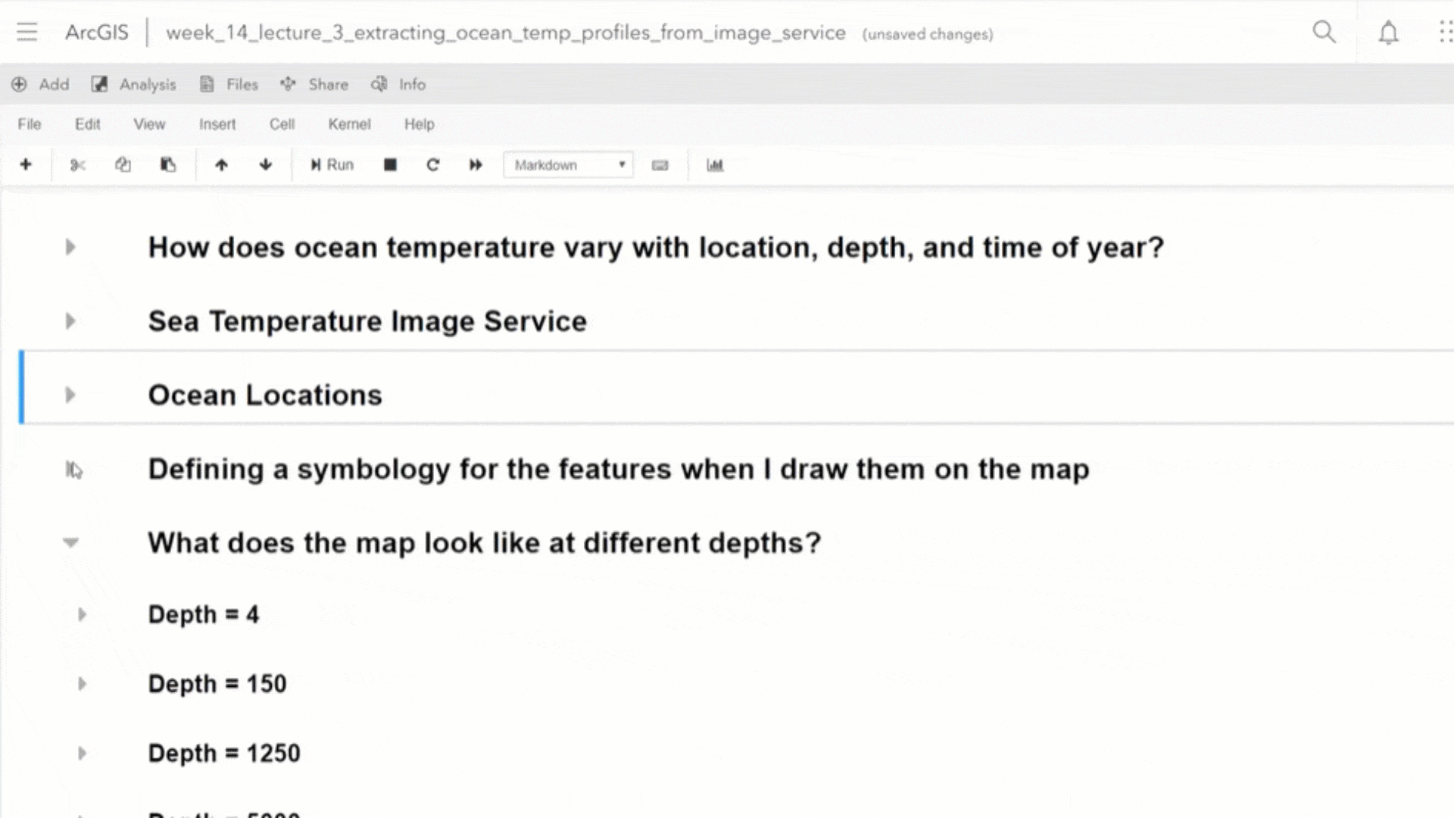The height and width of the screenshot is (818, 1454).
Task: Interrupt the kernel with stop icon
Action: click(x=390, y=165)
